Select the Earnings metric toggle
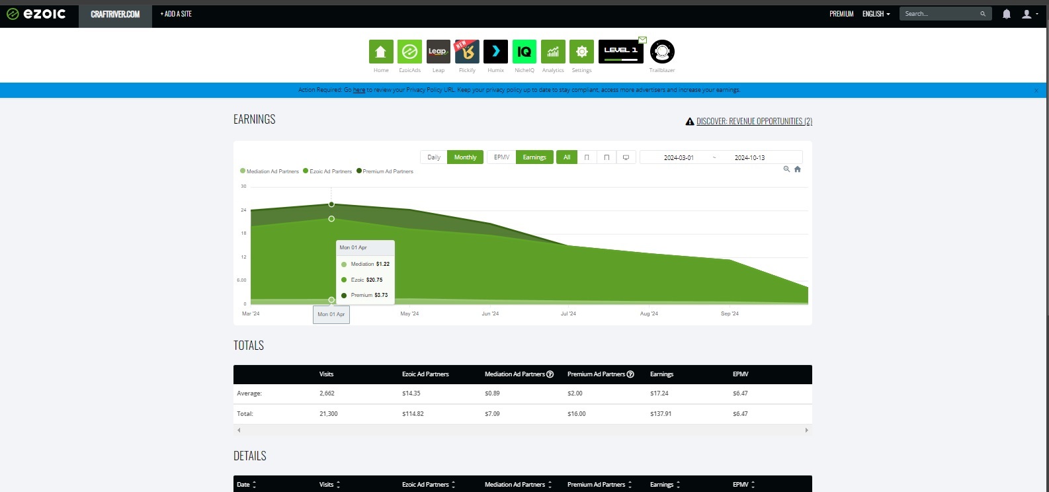The width and height of the screenshot is (1049, 492). click(x=534, y=157)
